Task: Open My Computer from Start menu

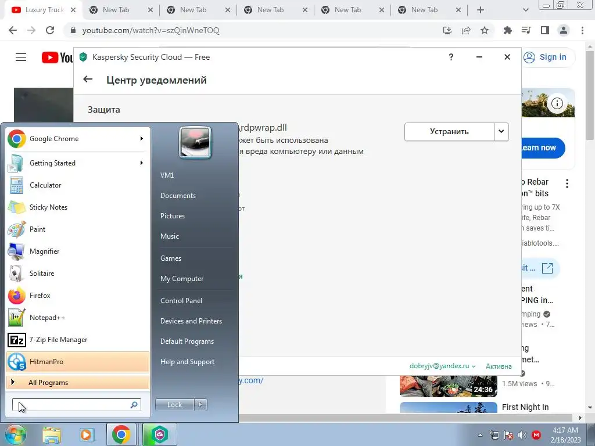Action: 182,279
